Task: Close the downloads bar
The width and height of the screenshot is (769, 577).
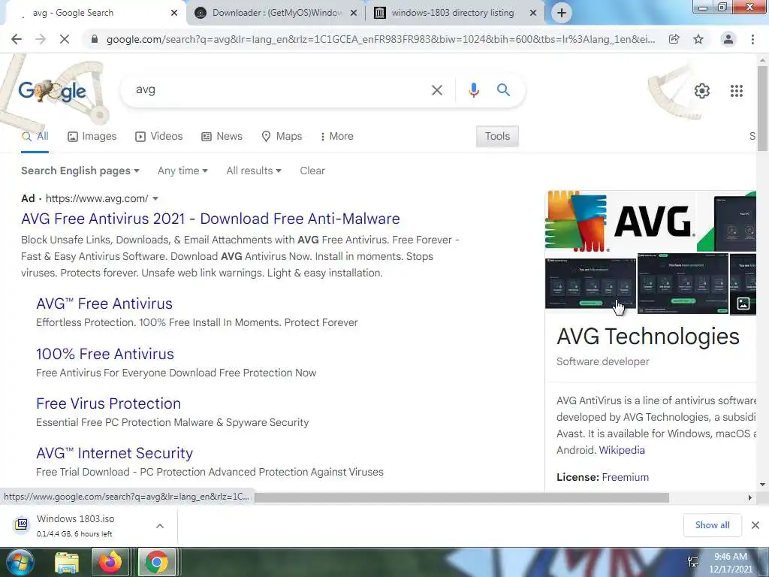Action: point(755,525)
